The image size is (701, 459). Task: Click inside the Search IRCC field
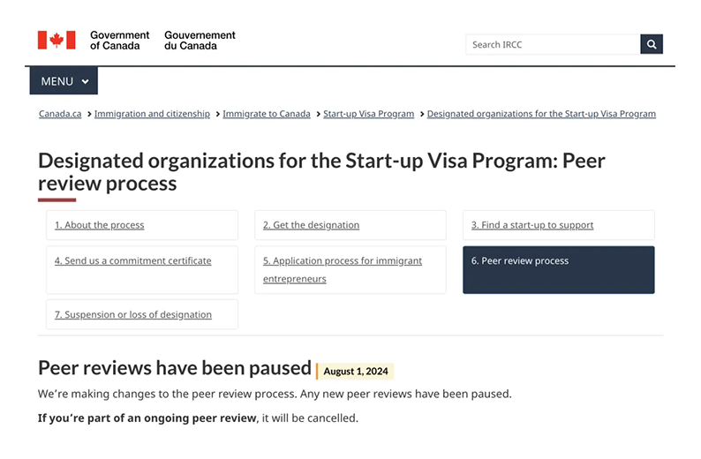pos(552,44)
